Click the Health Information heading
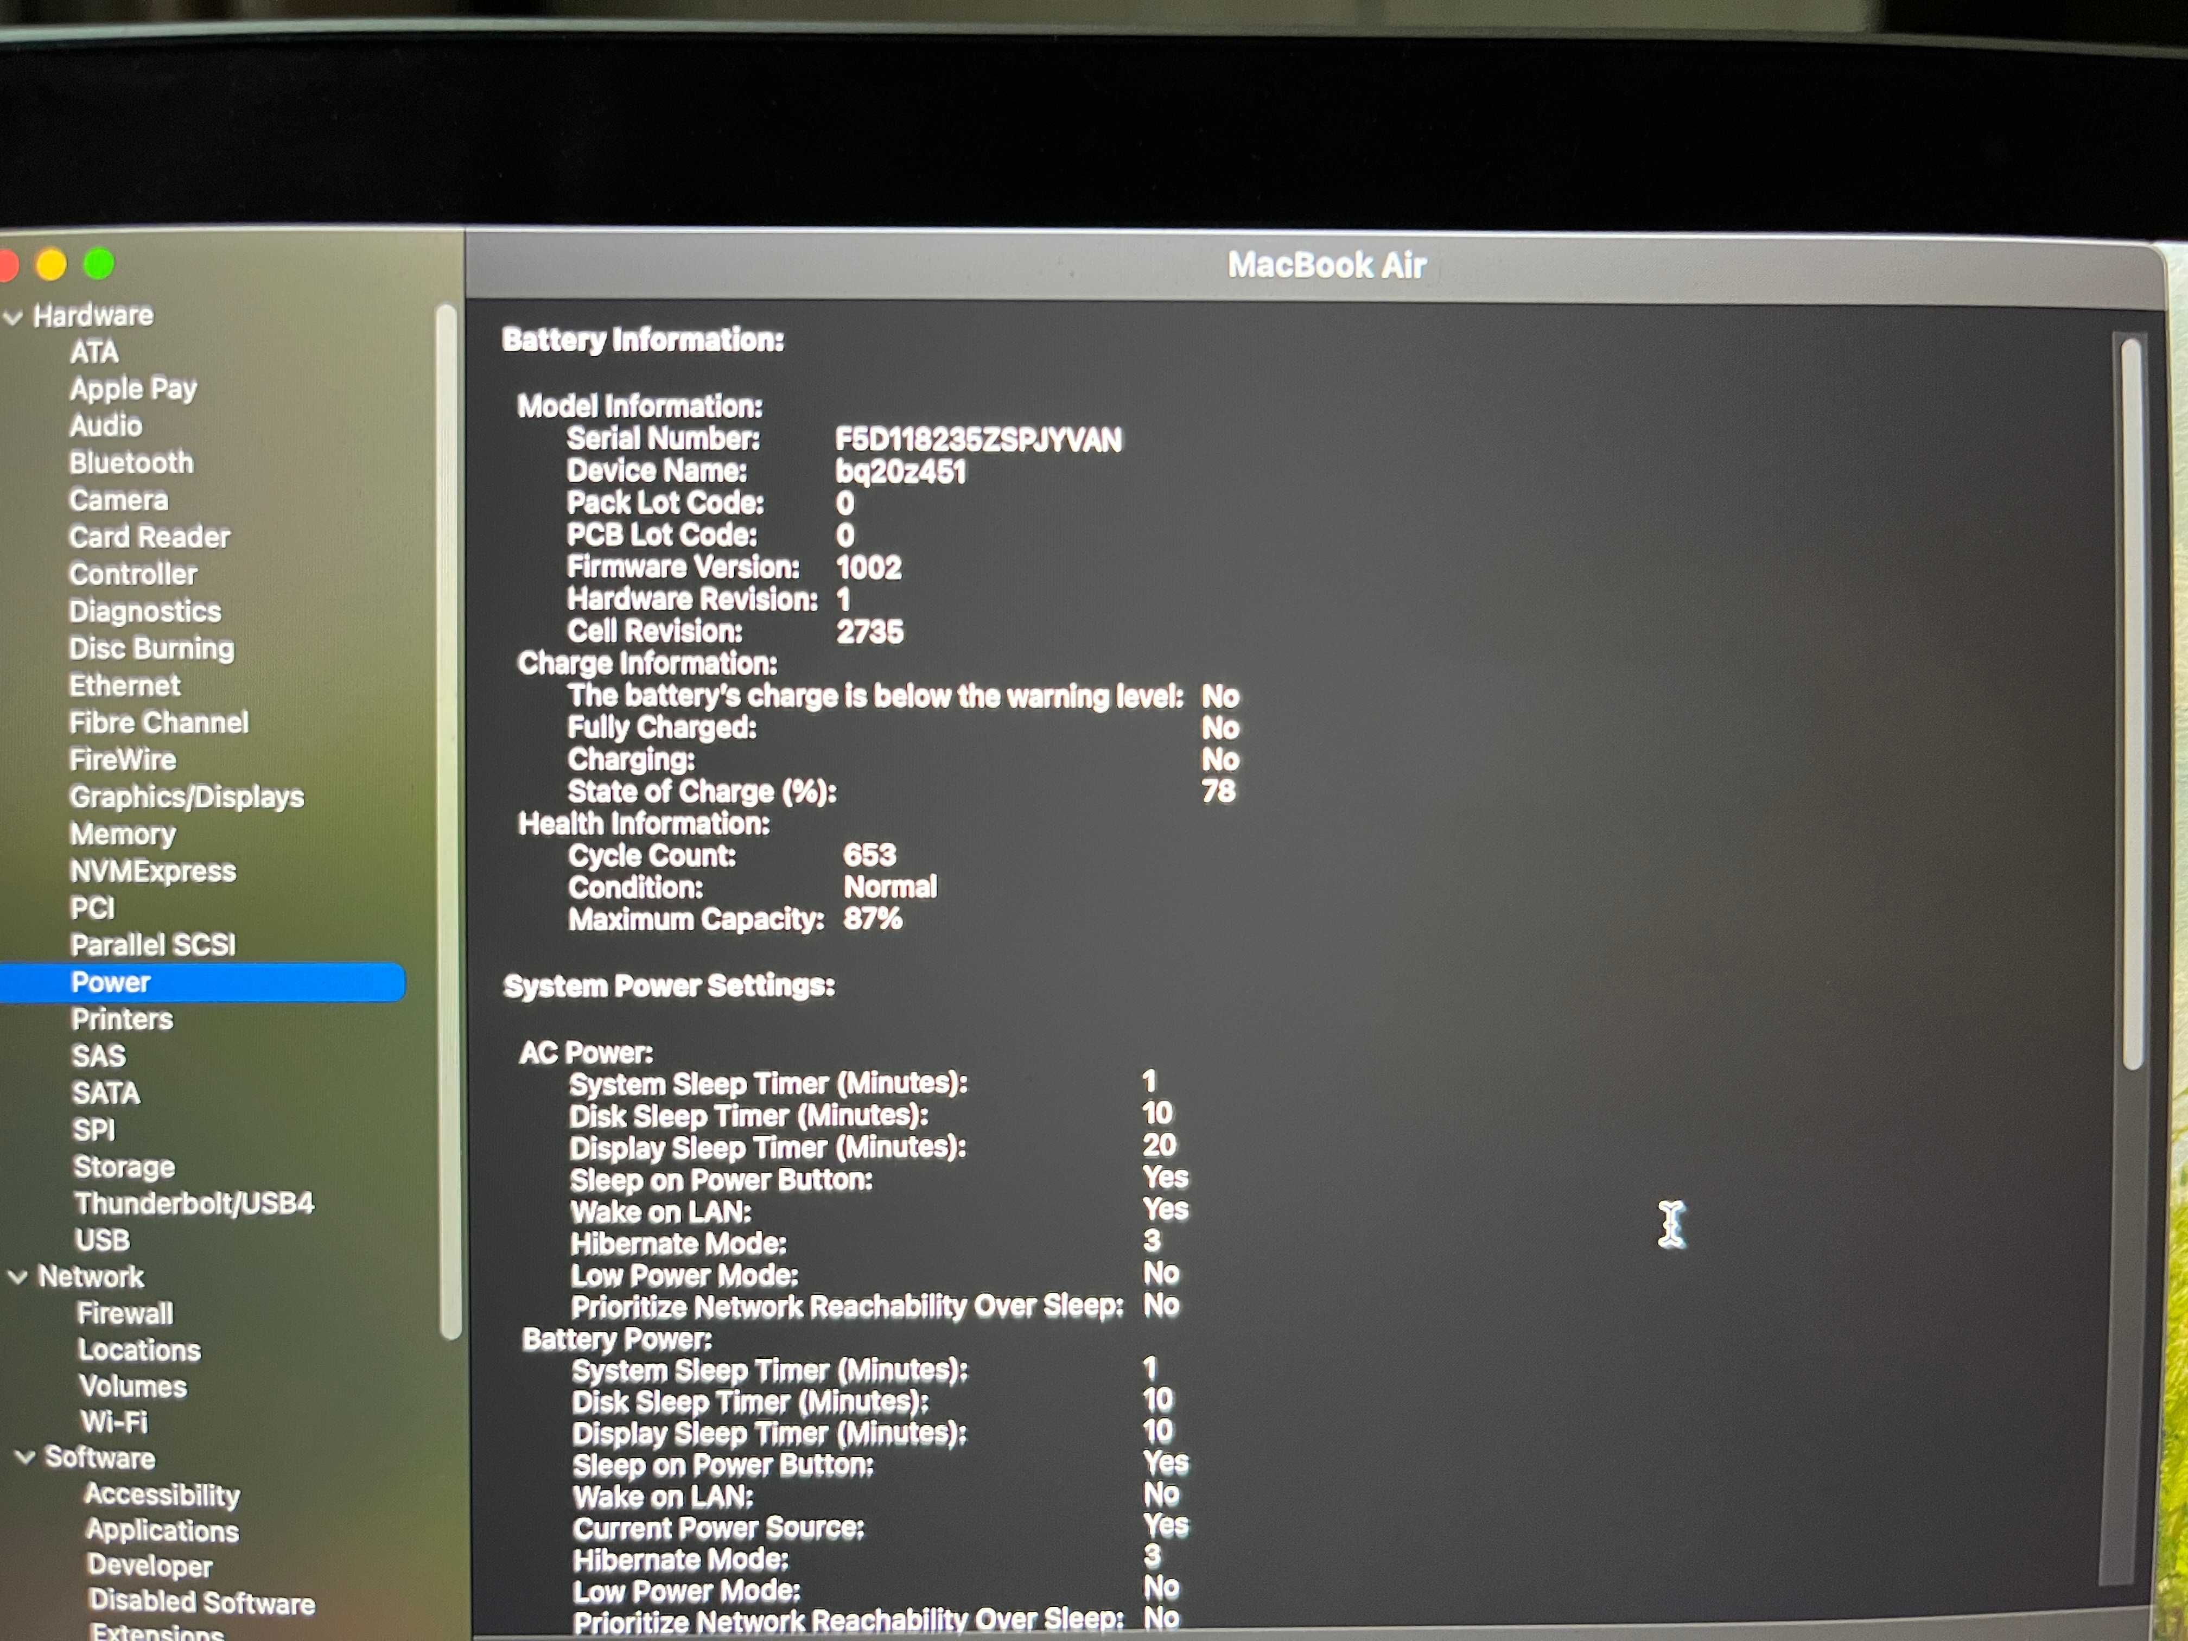Screen dimensions: 2188x1641 pos(644,824)
